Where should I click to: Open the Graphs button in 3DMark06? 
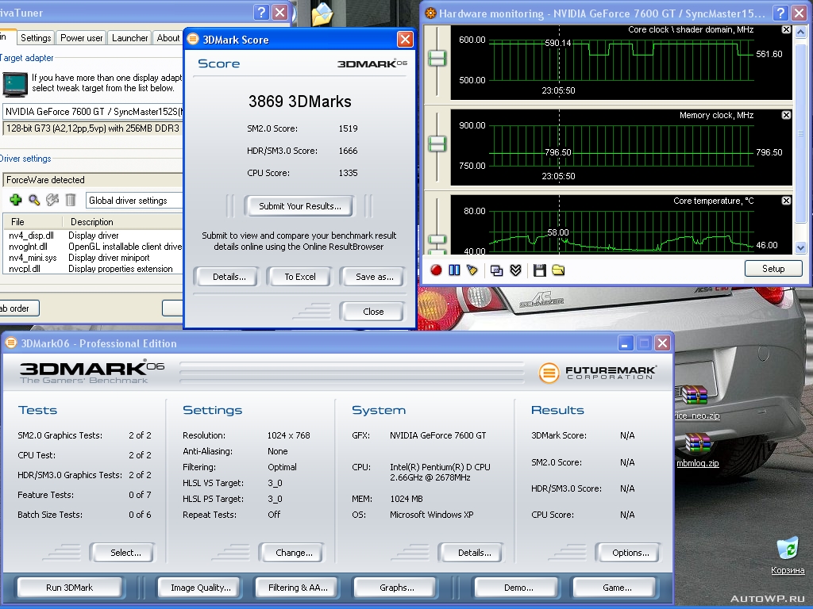pyautogui.click(x=397, y=588)
